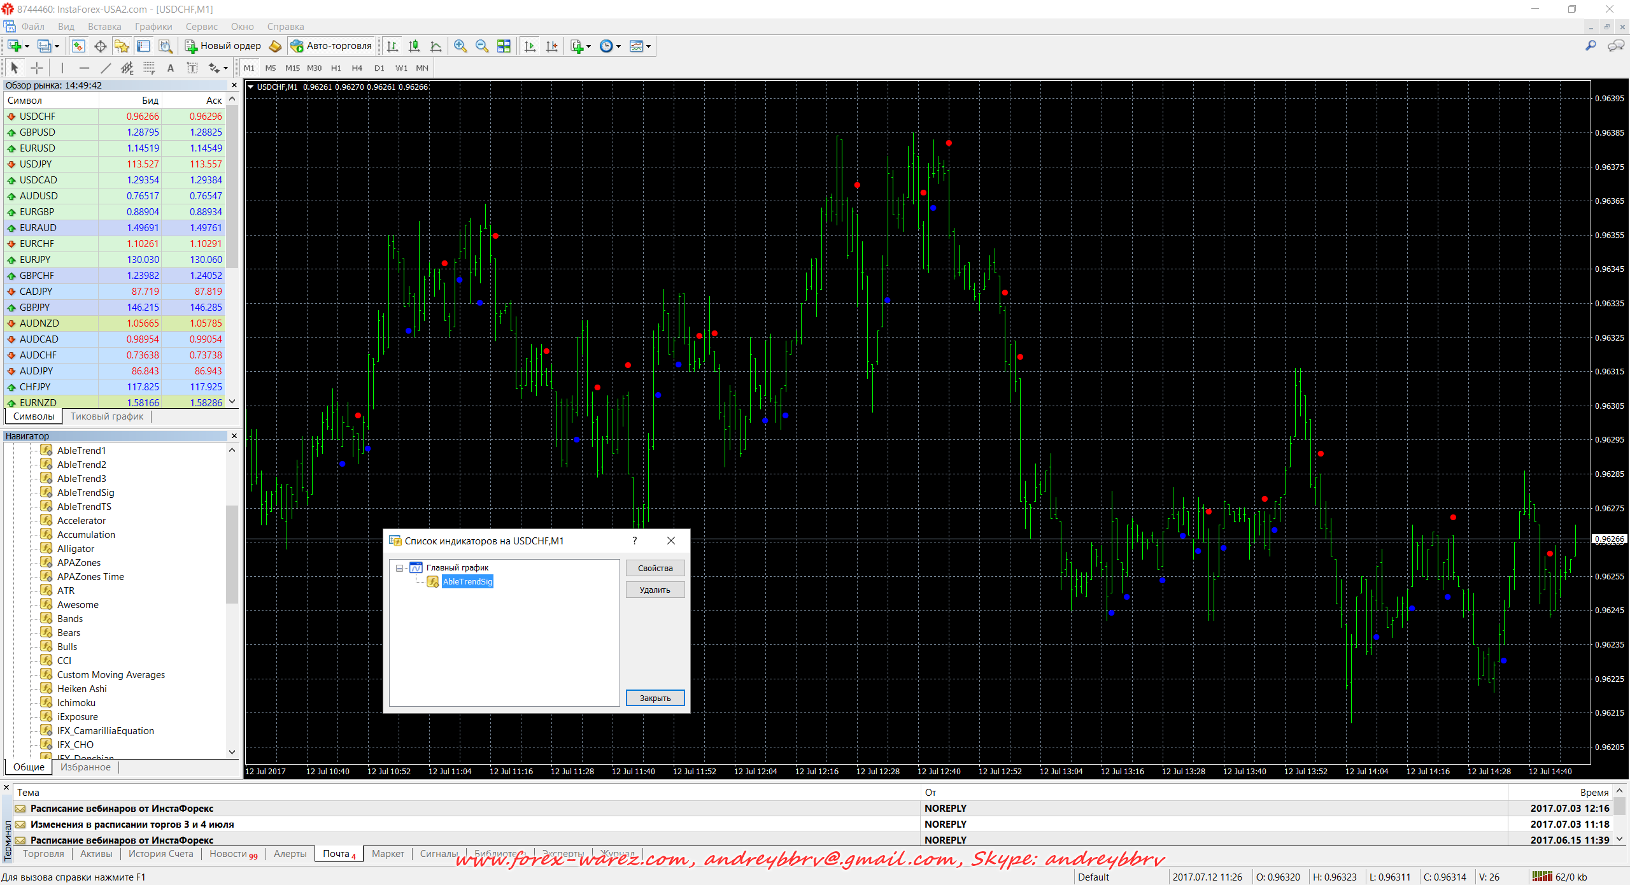Toggle the chart auto-scroll button

click(530, 46)
